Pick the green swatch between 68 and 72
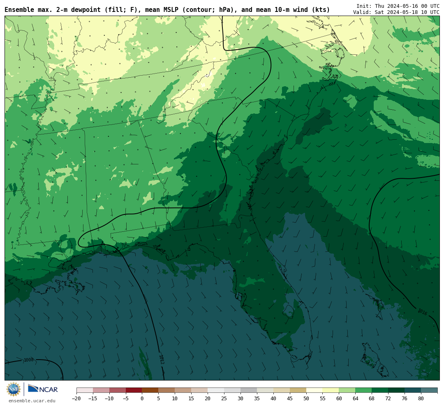 [380, 390]
